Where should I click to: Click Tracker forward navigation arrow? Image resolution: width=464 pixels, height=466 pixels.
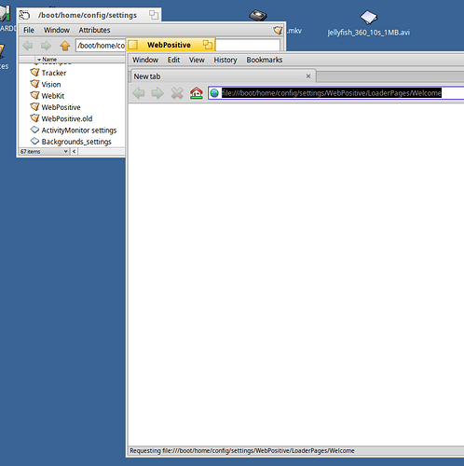tap(46, 46)
